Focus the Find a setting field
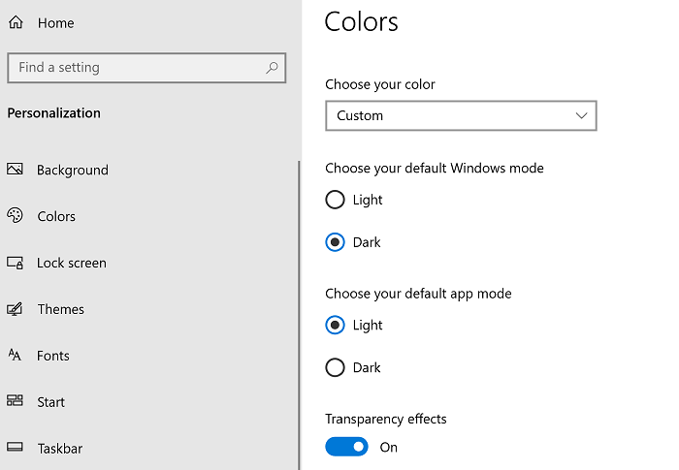The height and width of the screenshot is (470, 679). tap(146, 68)
